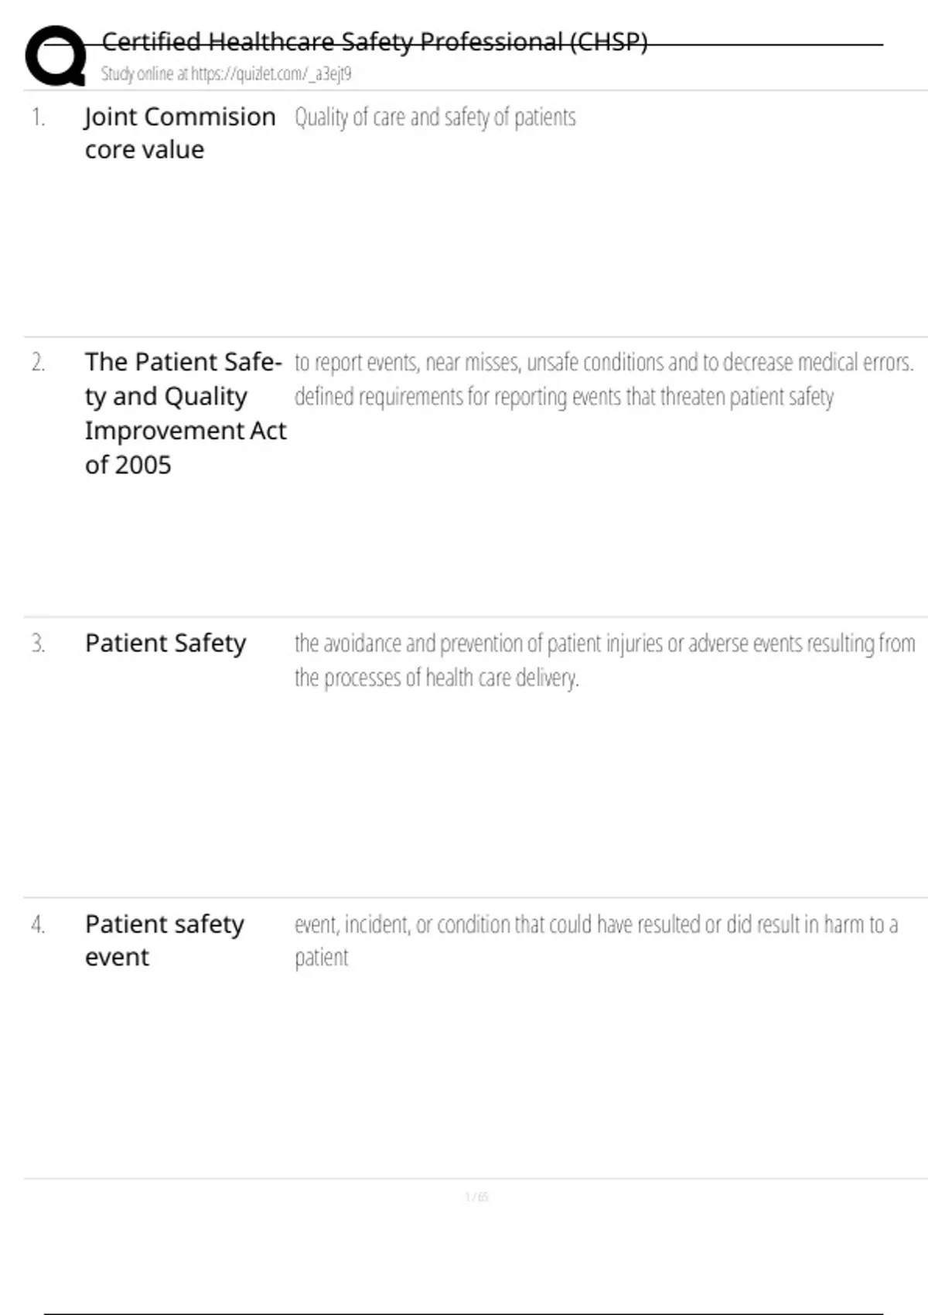
Task: Click 'defined requirements for reporting events' line
Action: (x=564, y=397)
